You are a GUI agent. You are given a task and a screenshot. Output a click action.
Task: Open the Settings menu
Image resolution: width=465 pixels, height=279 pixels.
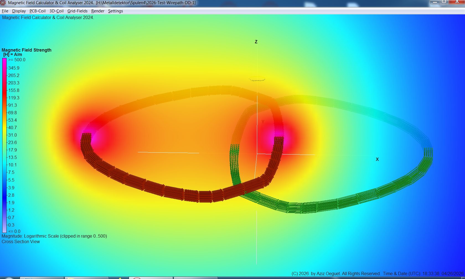pyautogui.click(x=115, y=11)
